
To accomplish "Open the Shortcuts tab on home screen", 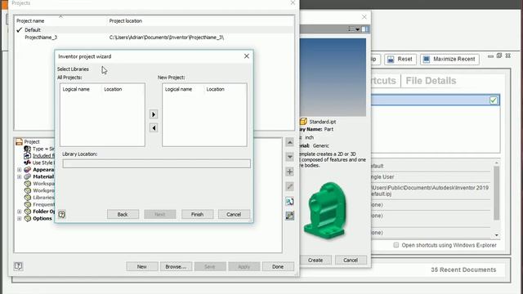I will pyautogui.click(x=383, y=81).
